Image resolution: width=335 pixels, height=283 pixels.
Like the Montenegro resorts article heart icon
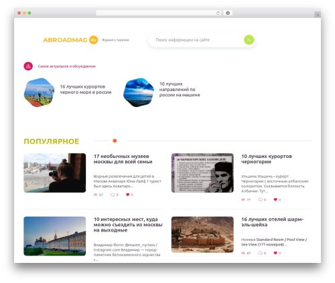[x=275, y=199]
